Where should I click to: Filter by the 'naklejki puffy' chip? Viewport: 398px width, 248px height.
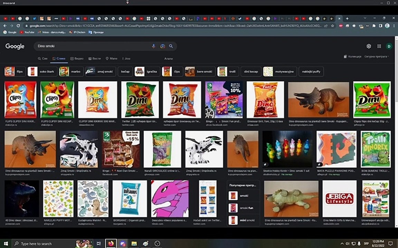pyautogui.click(x=311, y=72)
